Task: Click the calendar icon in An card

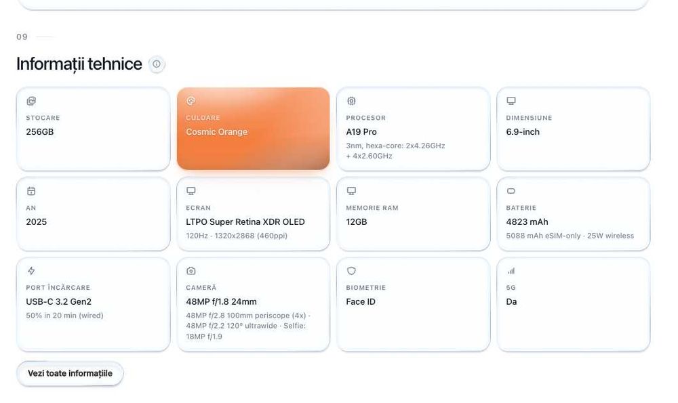Action: 31,191
